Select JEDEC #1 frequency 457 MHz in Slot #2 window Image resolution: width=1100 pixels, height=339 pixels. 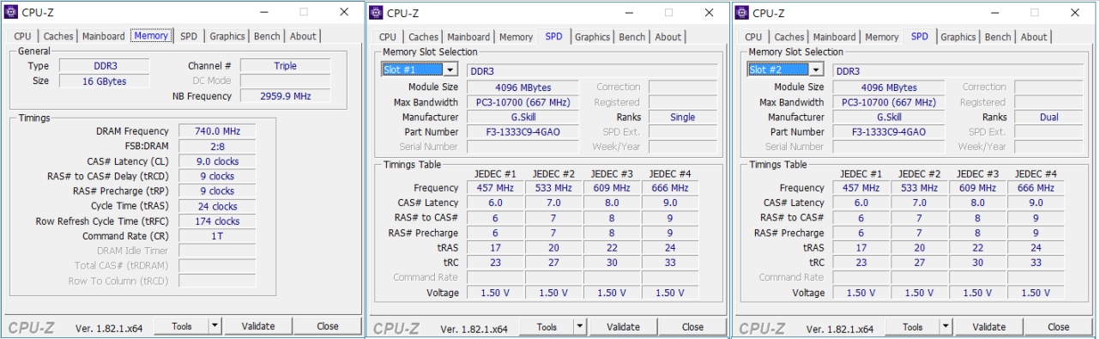coord(861,188)
